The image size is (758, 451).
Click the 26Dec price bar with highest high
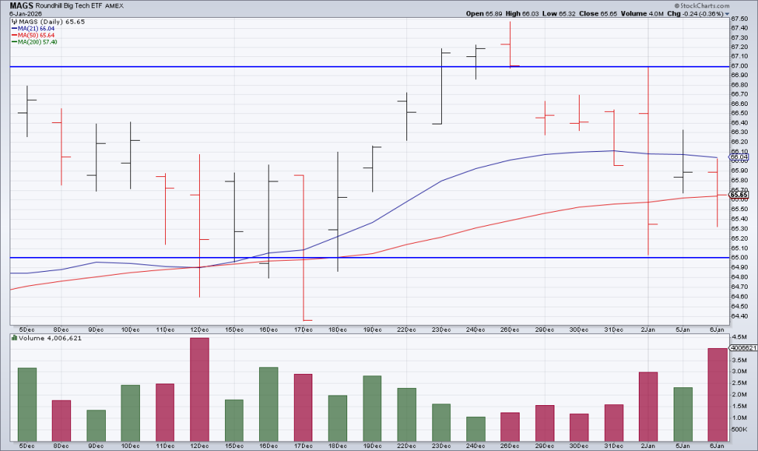tap(510, 44)
